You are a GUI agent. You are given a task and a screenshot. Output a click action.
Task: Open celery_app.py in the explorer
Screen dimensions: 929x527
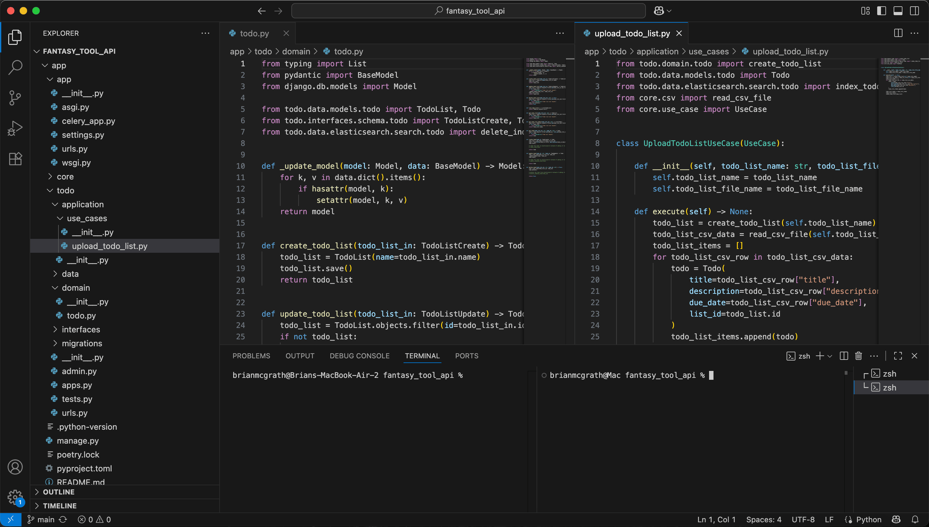pos(125,121)
